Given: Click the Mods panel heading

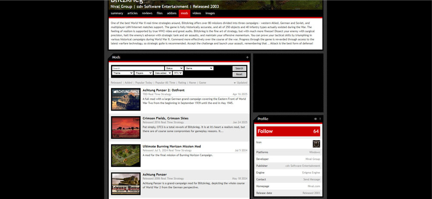Looking at the screenshot, I should pos(116,57).
